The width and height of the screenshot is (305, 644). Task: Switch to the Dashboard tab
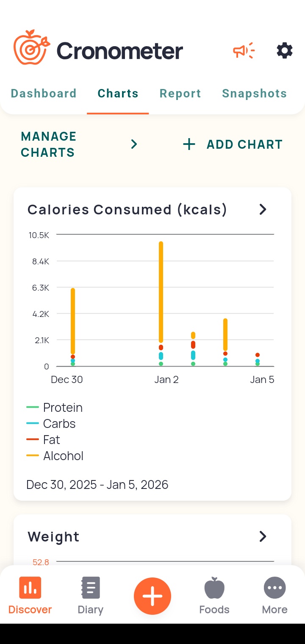(x=44, y=93)
